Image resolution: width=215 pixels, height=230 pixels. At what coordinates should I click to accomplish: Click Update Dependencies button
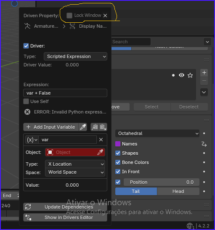65,207
